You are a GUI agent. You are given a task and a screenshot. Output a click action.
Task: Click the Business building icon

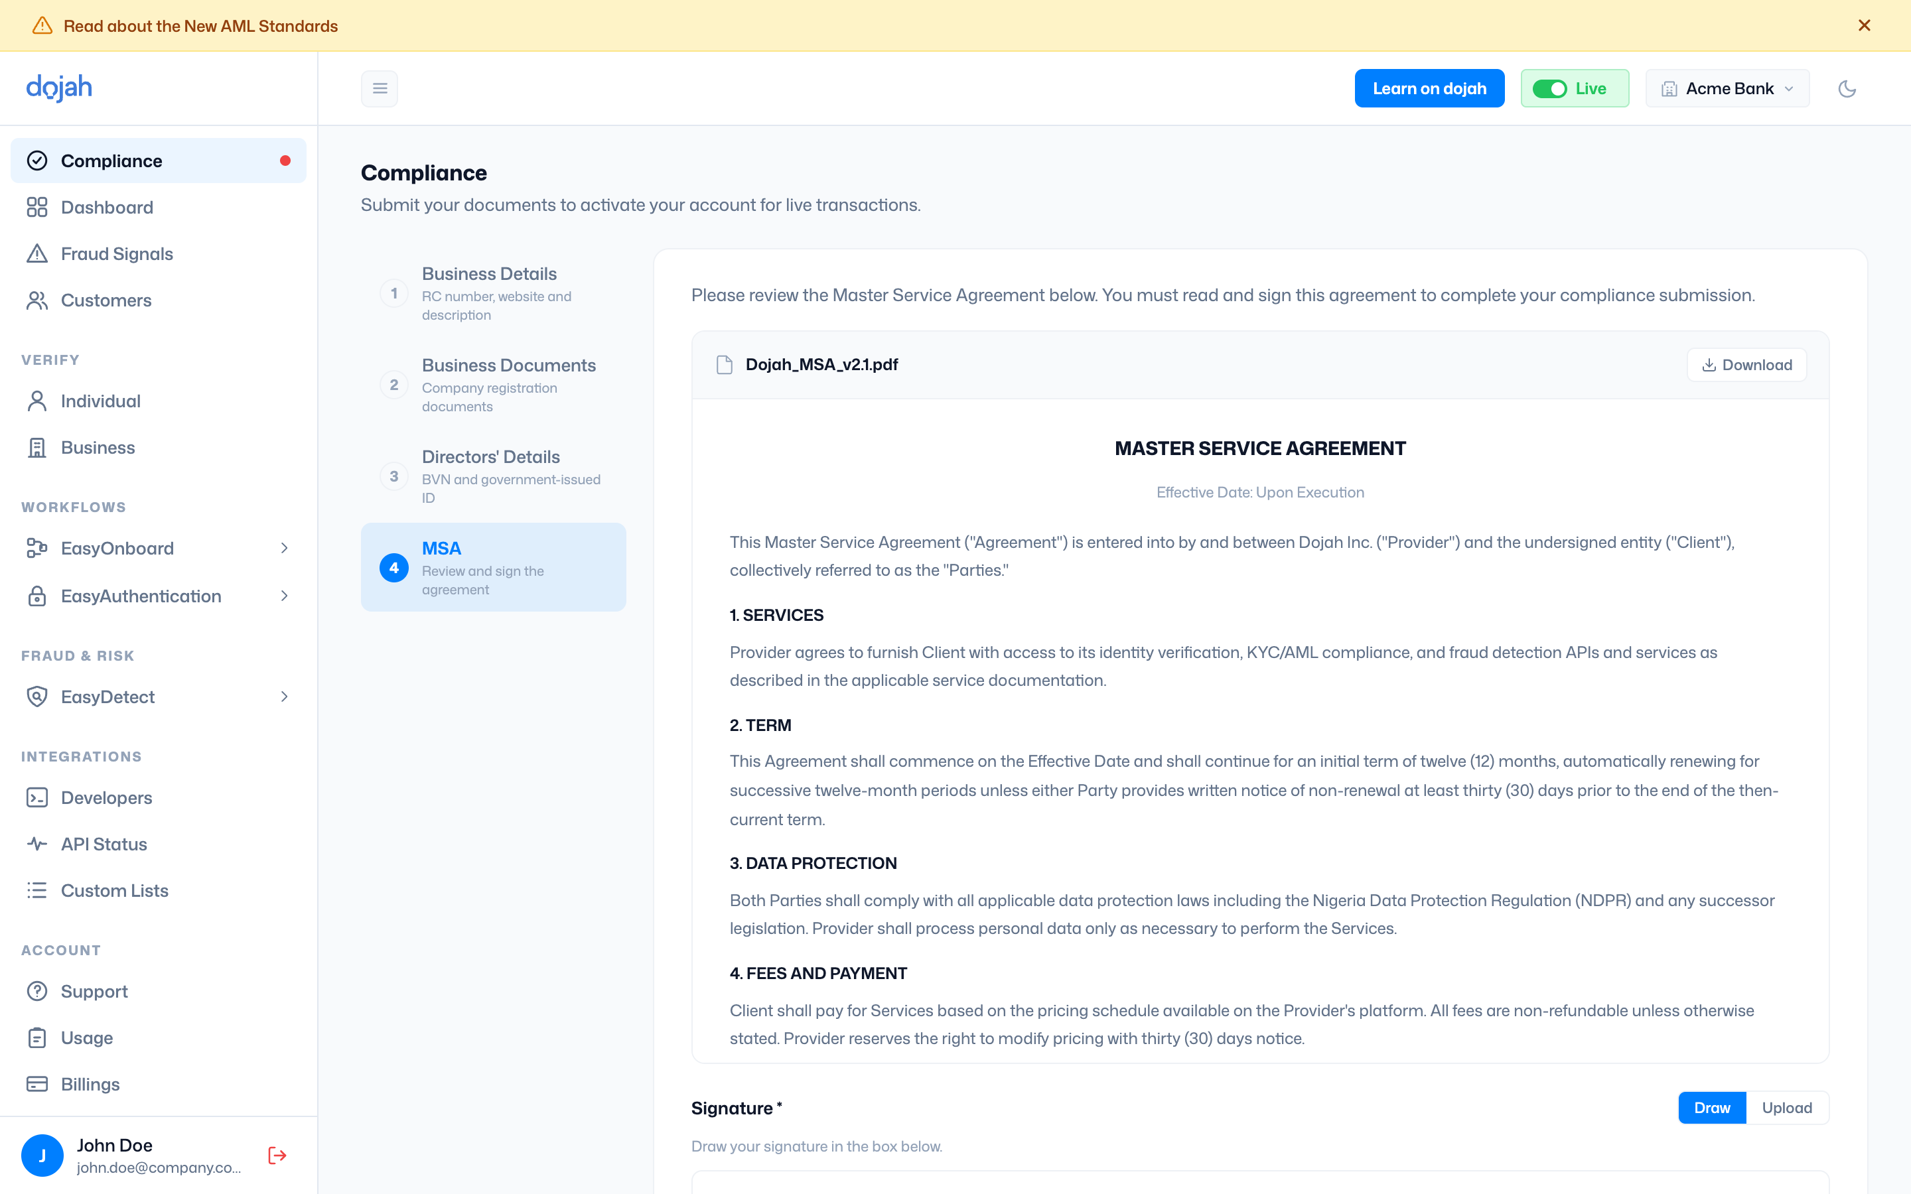[x=37, y=448]
